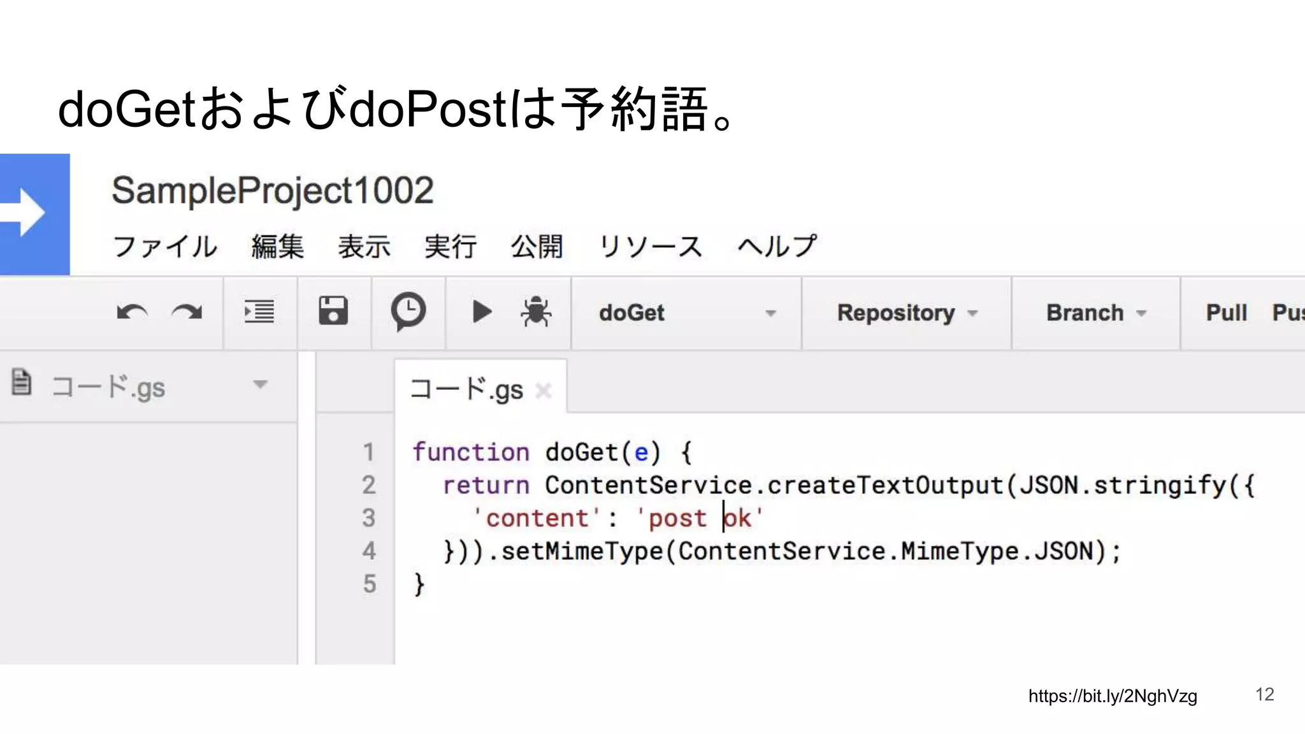
Task: Open the doGet function selector dropdown
Action: click(687, 313)
